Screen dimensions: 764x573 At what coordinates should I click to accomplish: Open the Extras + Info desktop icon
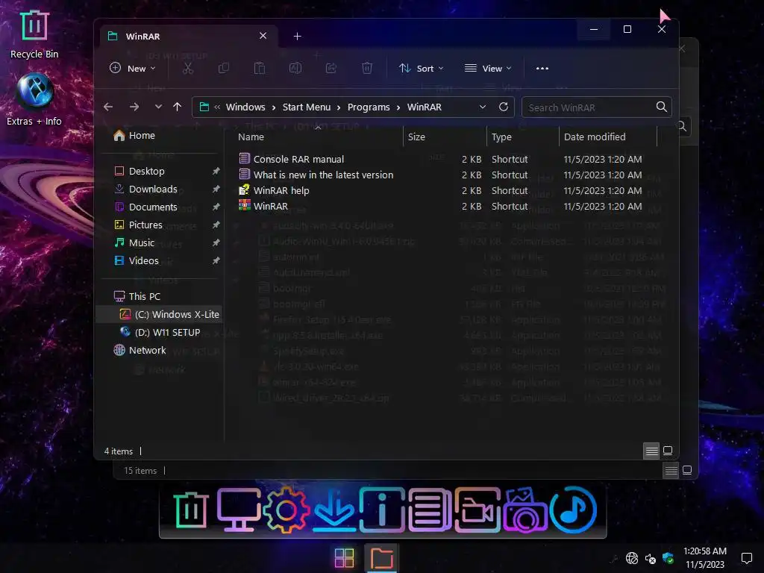(x=34, y=99)
